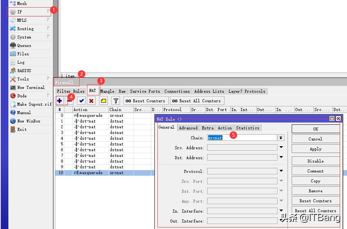
Task: Click the Reset All Counters toolbar button
Action: click(197, 101)
